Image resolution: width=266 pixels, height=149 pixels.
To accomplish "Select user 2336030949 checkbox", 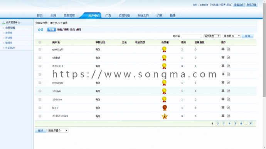I will point(40,116).
